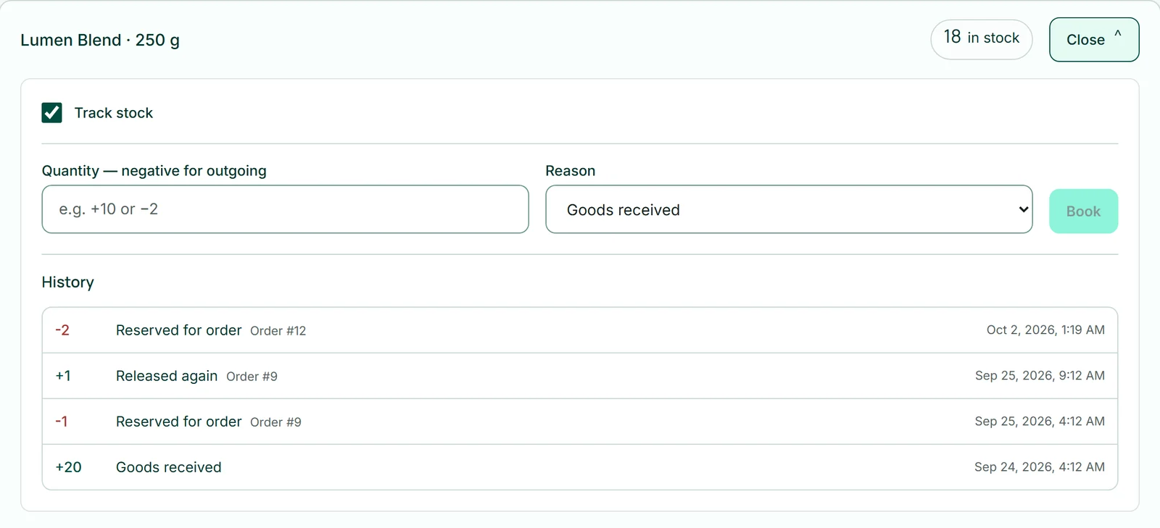Select the Reserved for order #12 history row
This screenshot has height=528, width=1160.
coord(580,330)
